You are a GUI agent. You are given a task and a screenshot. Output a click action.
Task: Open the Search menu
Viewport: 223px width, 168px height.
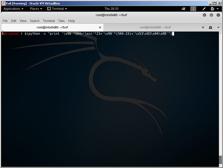pyautogui.click(x=35, y=21)
